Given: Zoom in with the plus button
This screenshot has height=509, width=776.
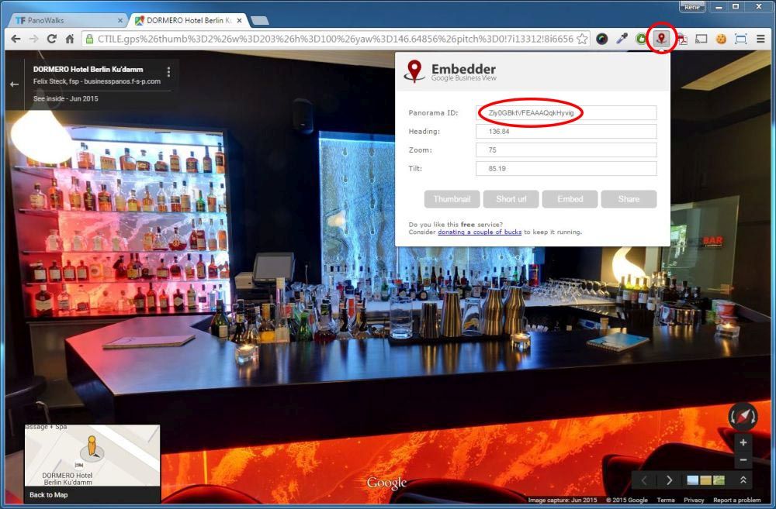Looking at the screenshot, I should tap(743, 443).
